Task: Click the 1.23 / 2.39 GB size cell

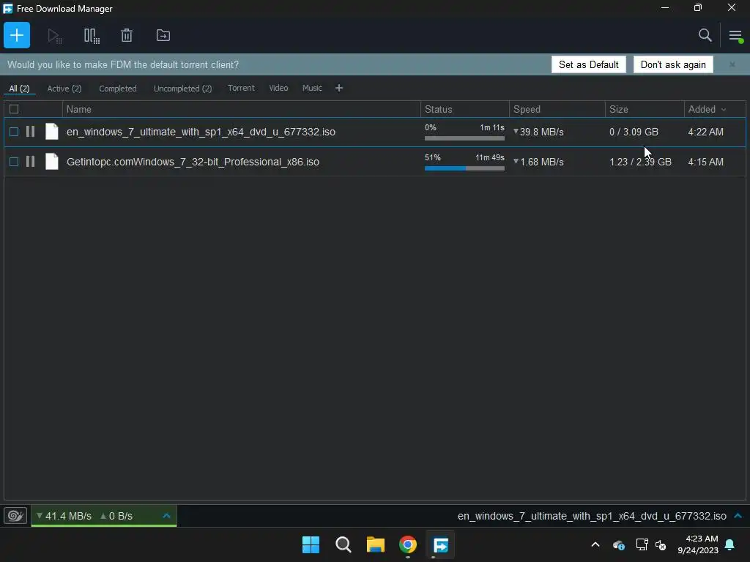Action: [x=640, y=162]
